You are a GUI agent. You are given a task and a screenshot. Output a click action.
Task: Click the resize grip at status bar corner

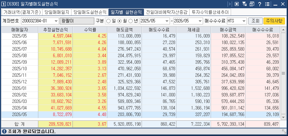point(284,131)
